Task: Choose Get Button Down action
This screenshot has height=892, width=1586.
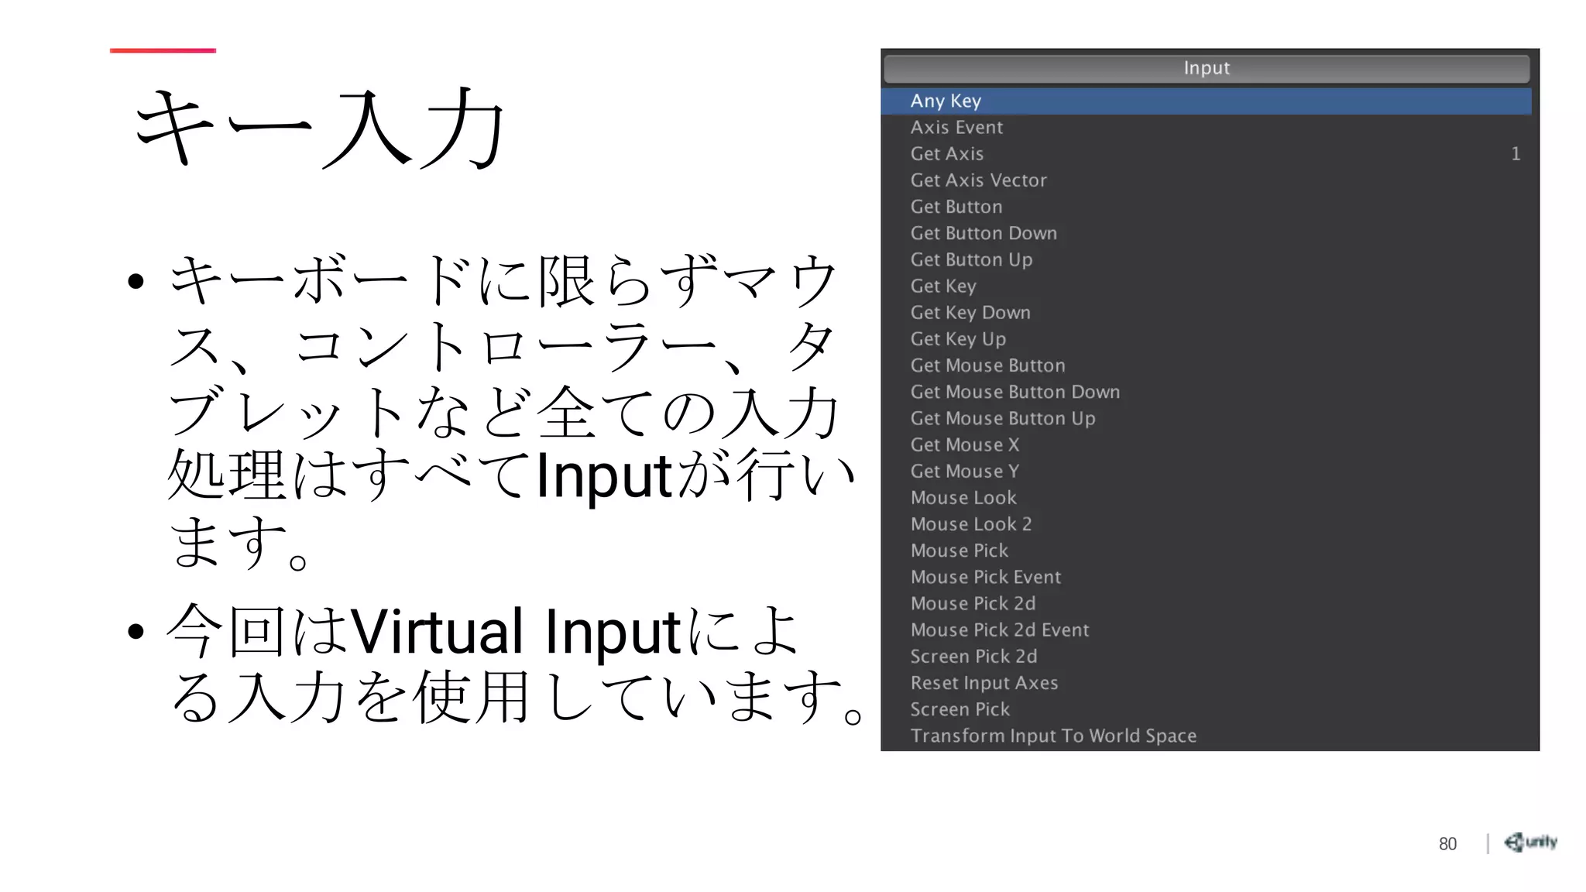Action: 984,233
